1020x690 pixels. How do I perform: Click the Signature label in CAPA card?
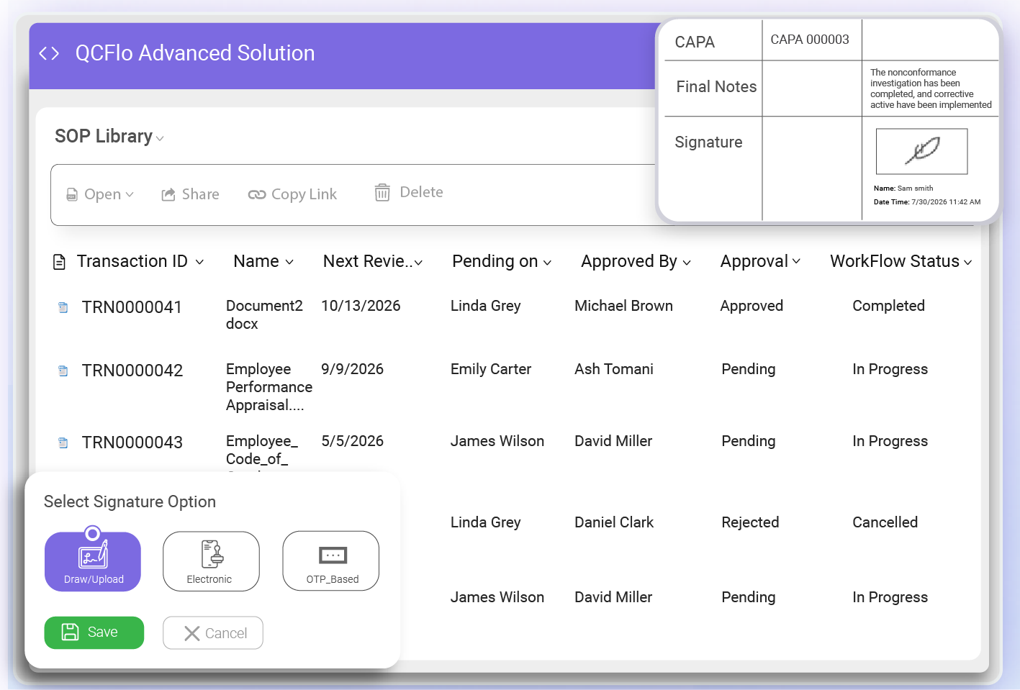coord(708,142)
